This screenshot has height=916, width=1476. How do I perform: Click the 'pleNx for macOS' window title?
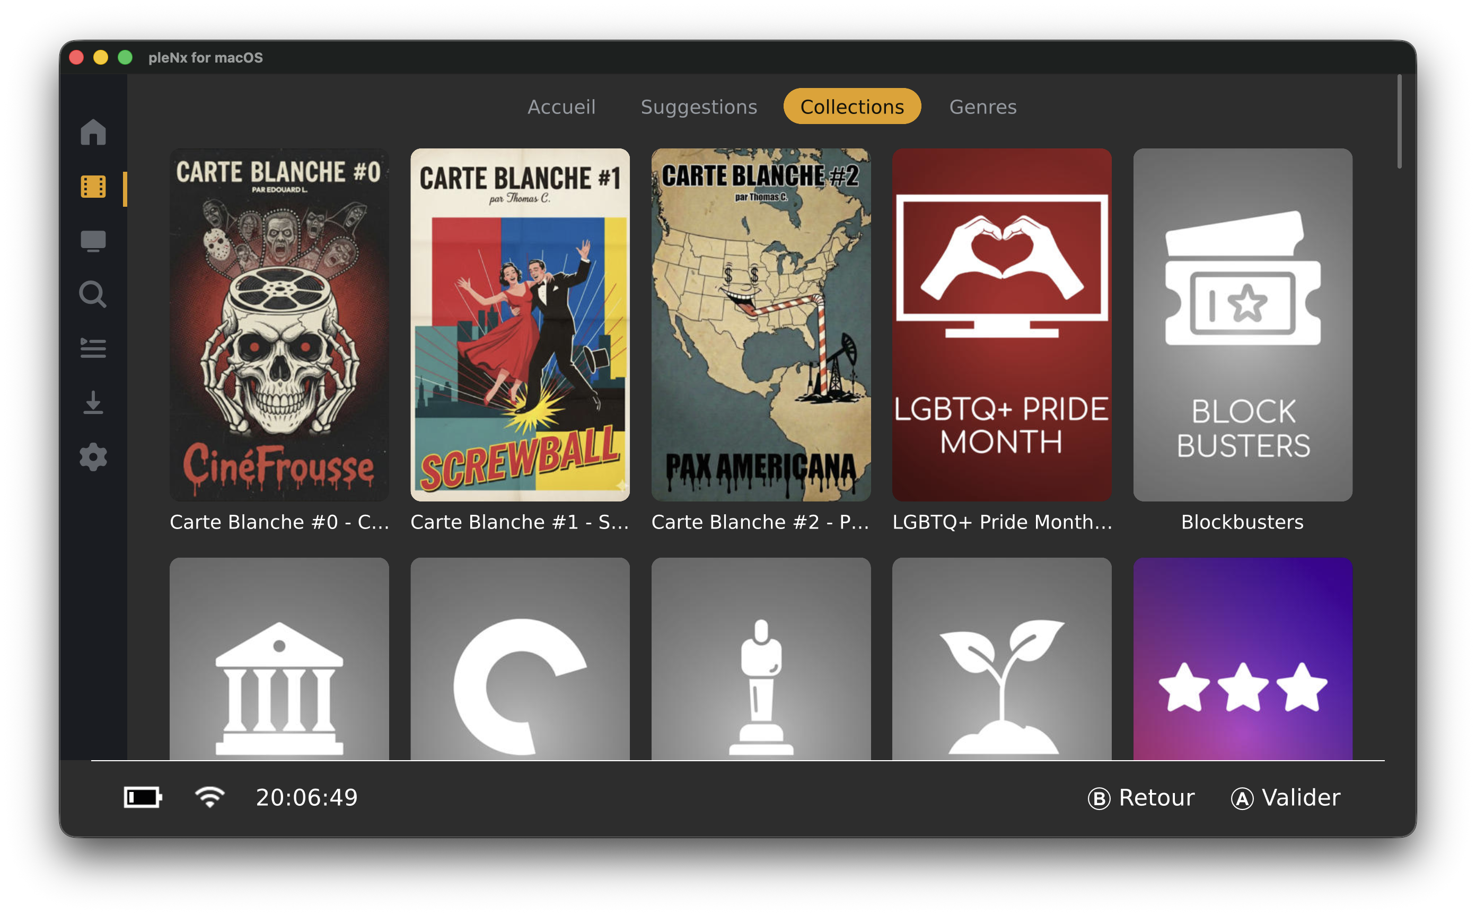point(205,58)
